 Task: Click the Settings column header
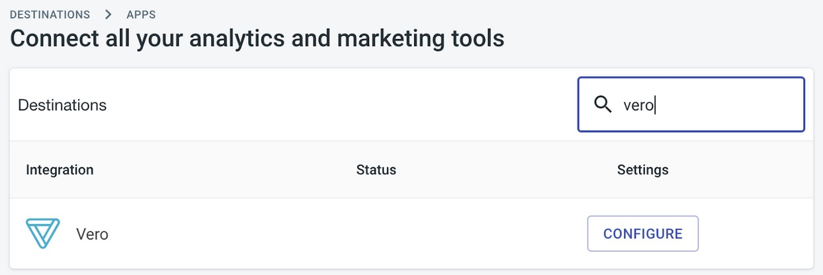(x=642, y=170)
